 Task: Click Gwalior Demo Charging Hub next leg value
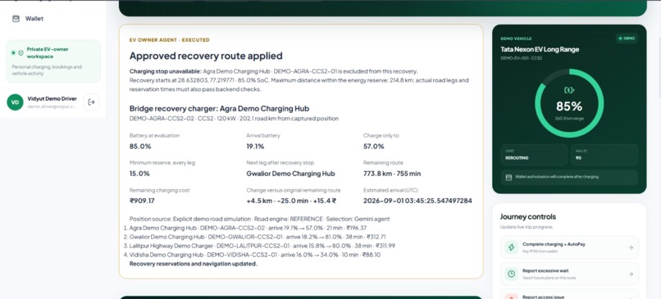pyautogui.click(x=290, y=174)
